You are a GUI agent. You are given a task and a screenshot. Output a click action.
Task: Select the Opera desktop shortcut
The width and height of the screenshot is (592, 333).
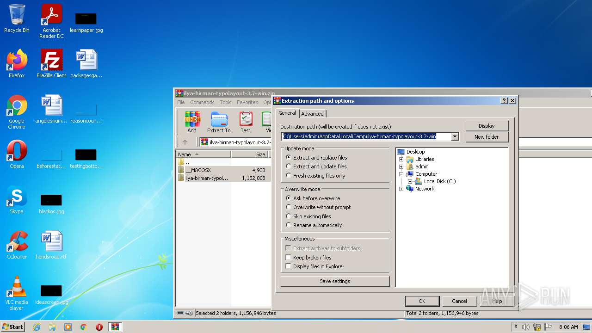[x=17, y=154]
